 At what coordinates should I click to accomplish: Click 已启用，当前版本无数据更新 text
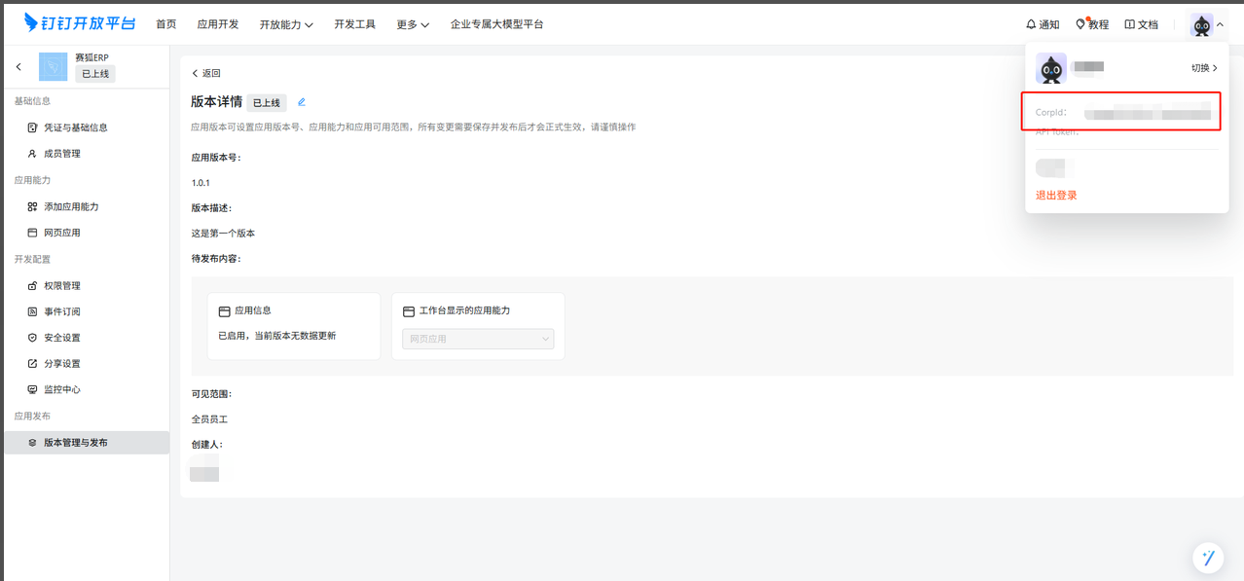(277, 336)
